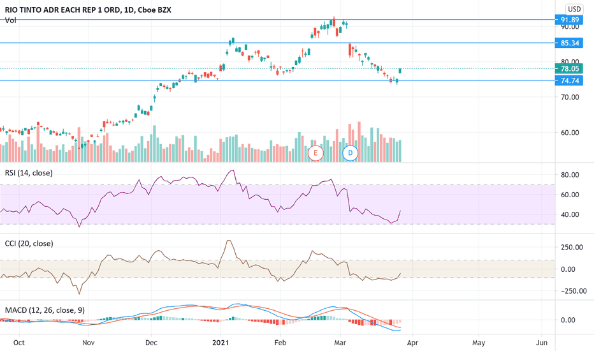The width and height of the screenshot is (594, 351).
Task: Click the Mar label on time axis
Action: point(340,343)
